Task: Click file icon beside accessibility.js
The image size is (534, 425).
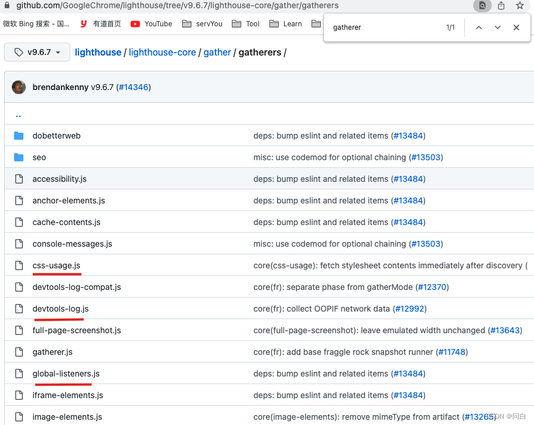Action: tap(19, 179)
